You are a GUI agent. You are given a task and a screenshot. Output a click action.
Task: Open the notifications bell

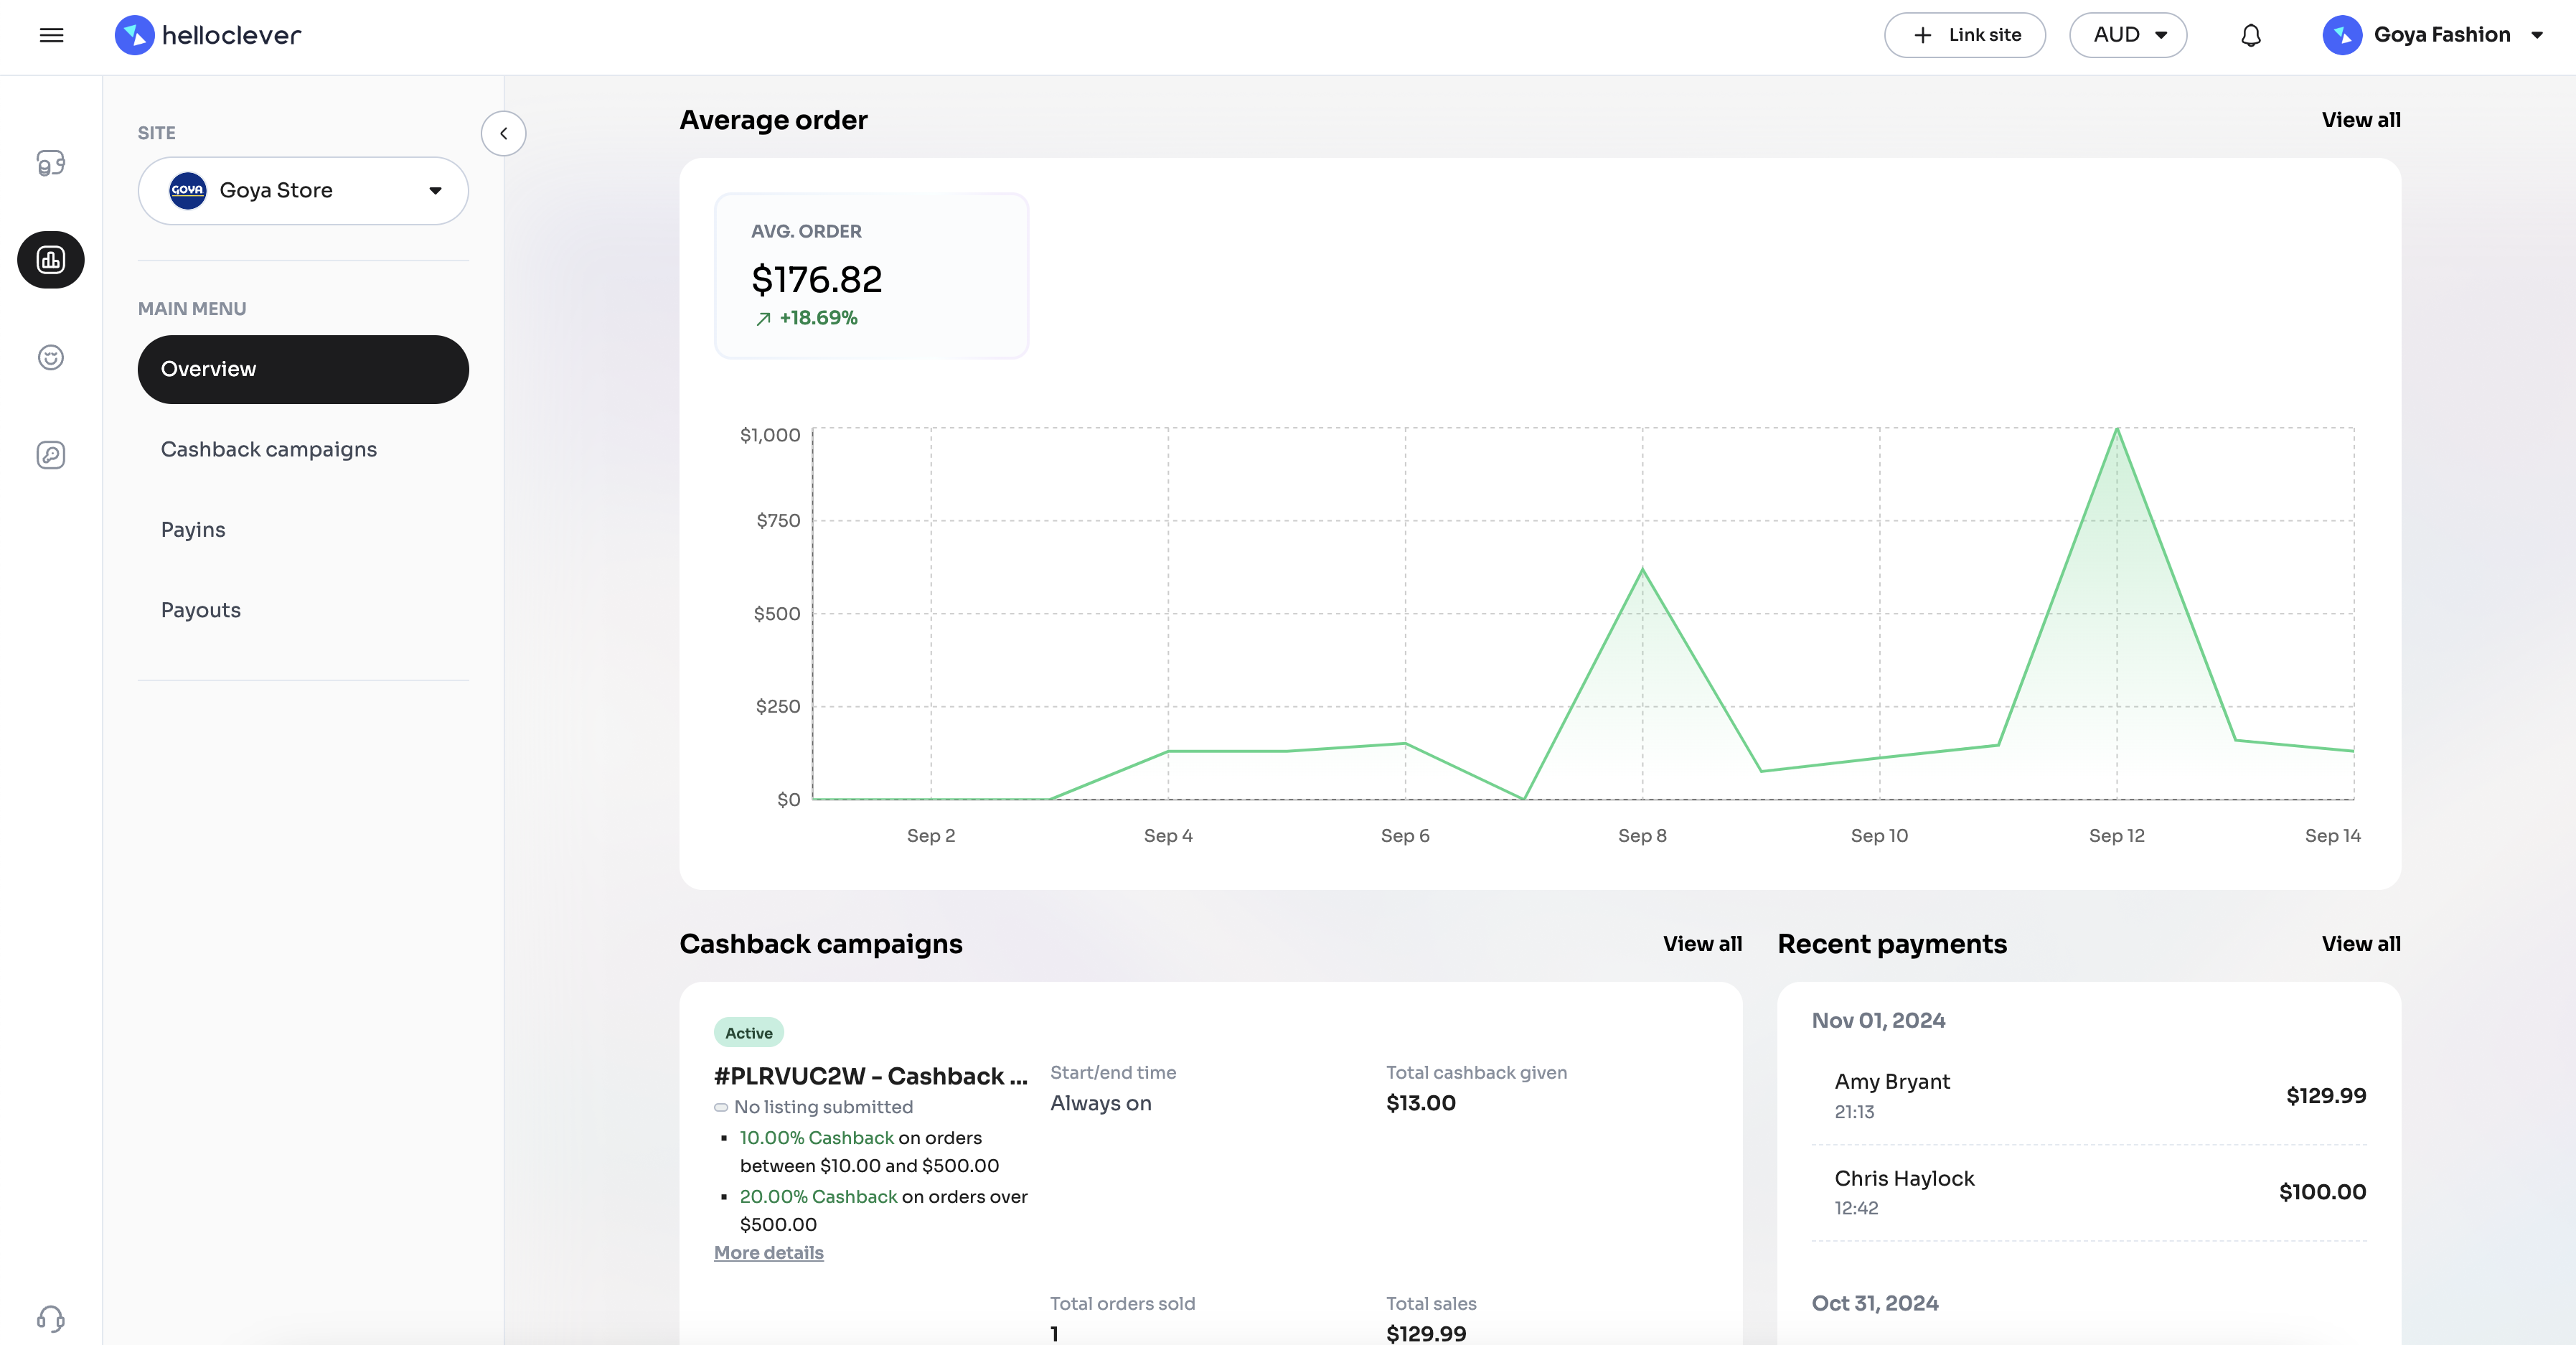(2250, 36)
